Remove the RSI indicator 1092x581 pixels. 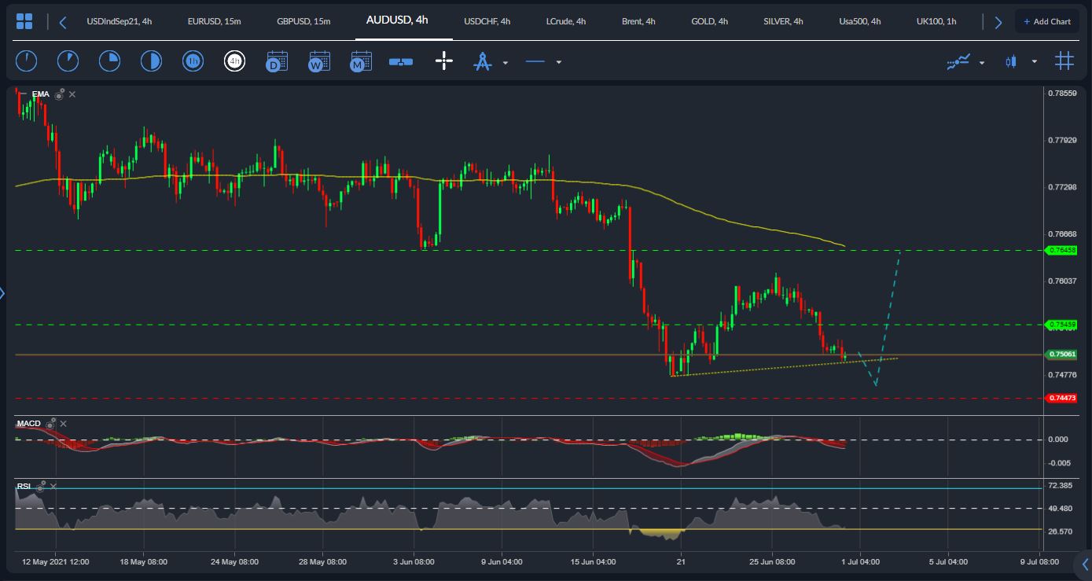pyautogui.click(x=54, y=487)
